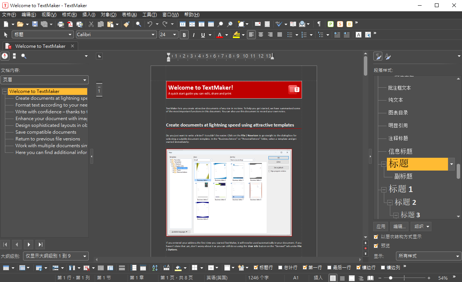Viewport: 462px width, 282px height.
Task: Click the sidebar magnifier search icon
Action: point(24,56)
